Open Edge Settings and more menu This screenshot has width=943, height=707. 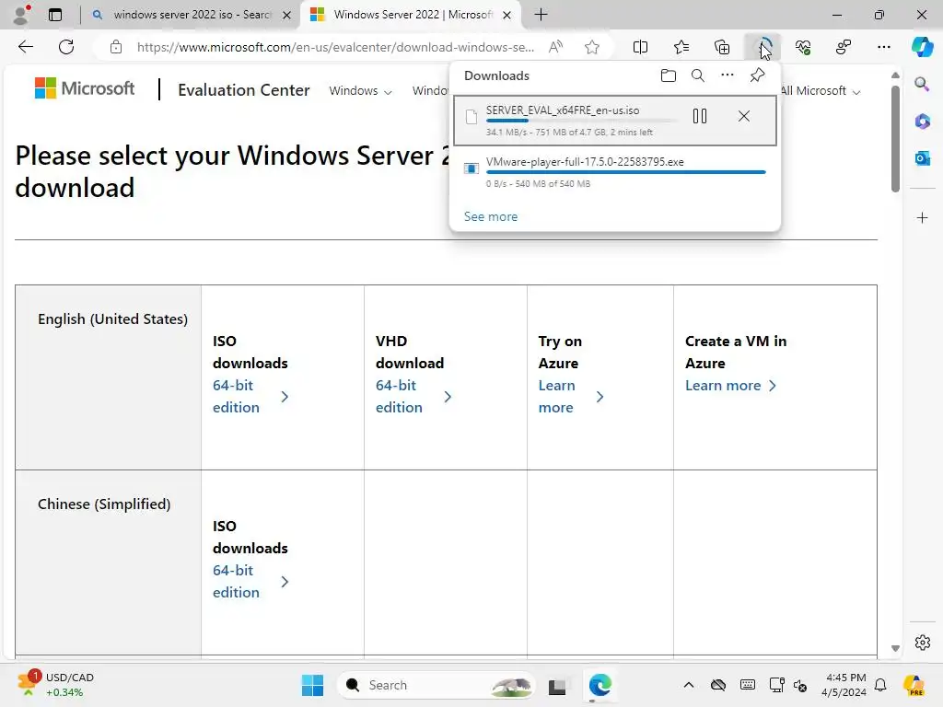(x=883, y=47)
